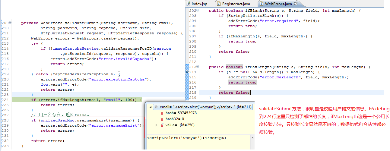Collapse the ifMaxLength method fold at line 213
The height and width of the screenshot is (151, 390).
198,67
